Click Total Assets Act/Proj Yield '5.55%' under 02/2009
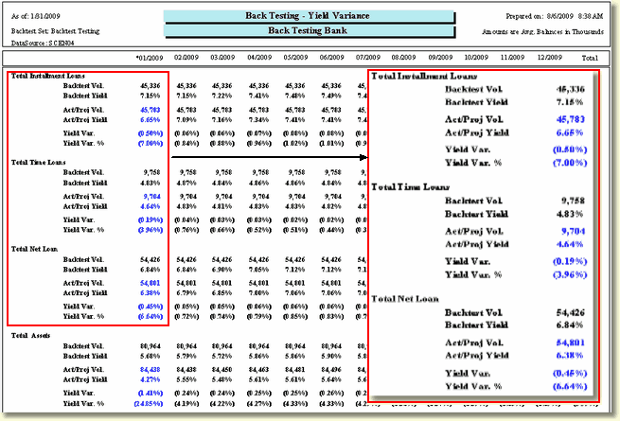 (x=186, y=379)
